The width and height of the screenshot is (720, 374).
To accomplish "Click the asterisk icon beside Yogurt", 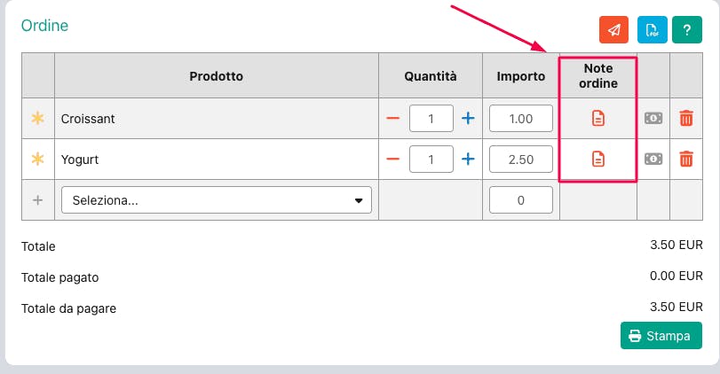I will pyautogui.click(x=37, y=160).
